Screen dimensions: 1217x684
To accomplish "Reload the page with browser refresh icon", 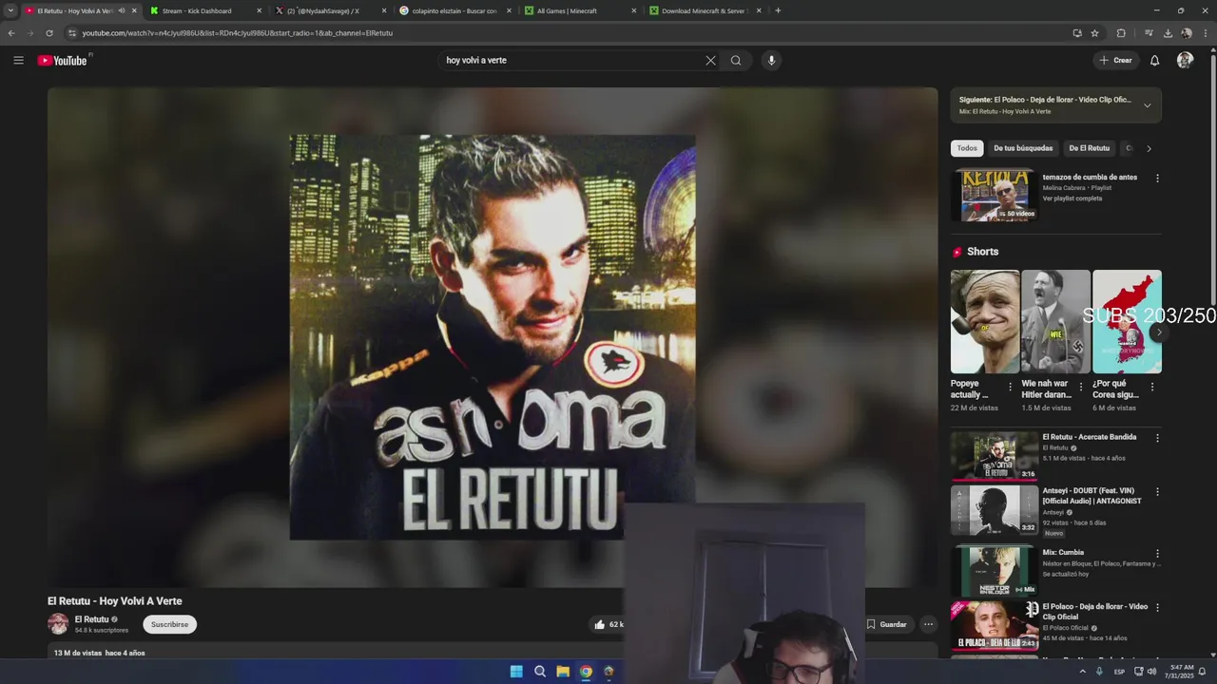I will (49, 32).
